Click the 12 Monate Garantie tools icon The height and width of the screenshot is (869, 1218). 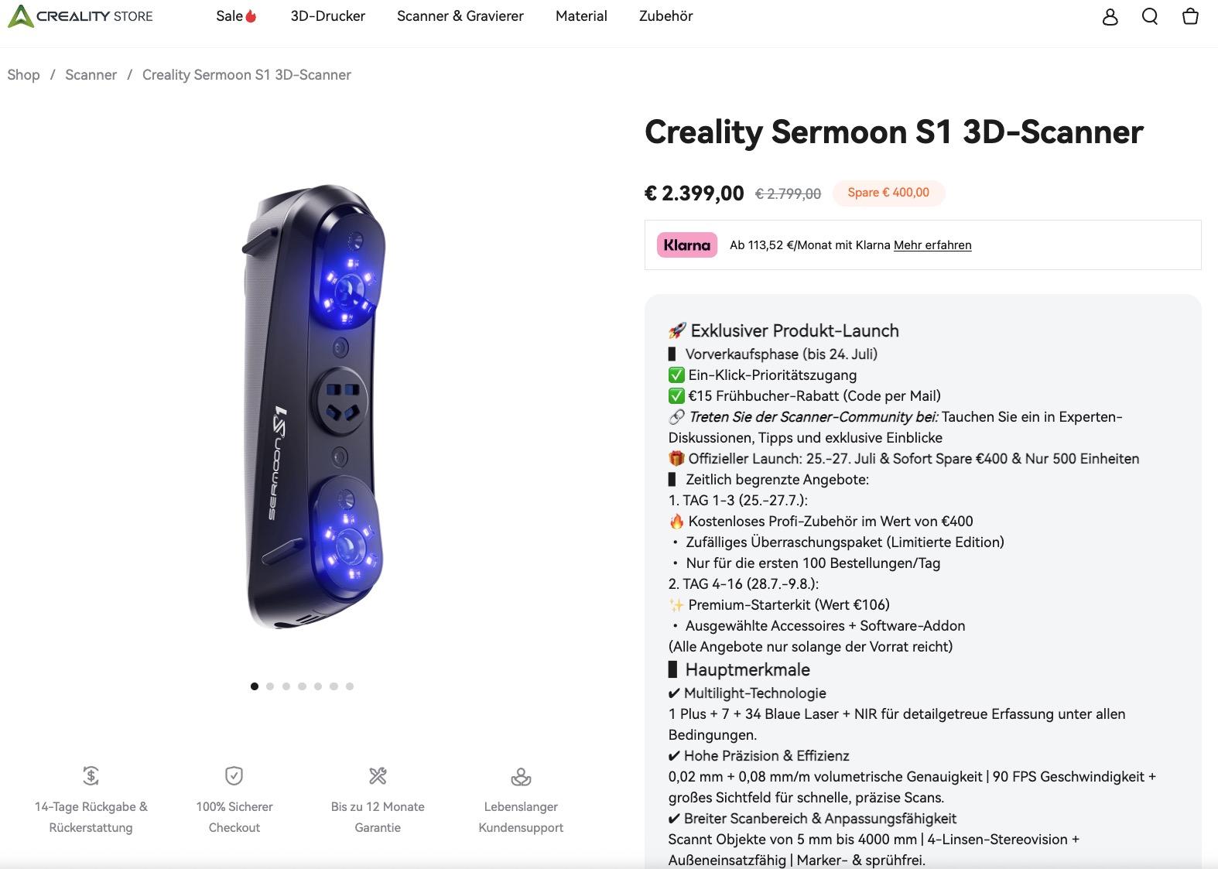[x=378, y=775]
